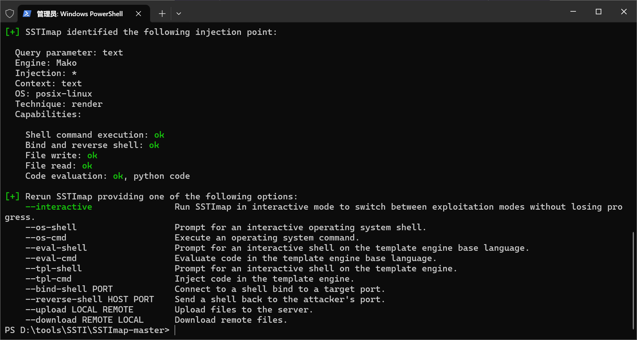Click the --upload LOCAL REMOTE option
Screen dimensions: 637x340
[79, 310]
